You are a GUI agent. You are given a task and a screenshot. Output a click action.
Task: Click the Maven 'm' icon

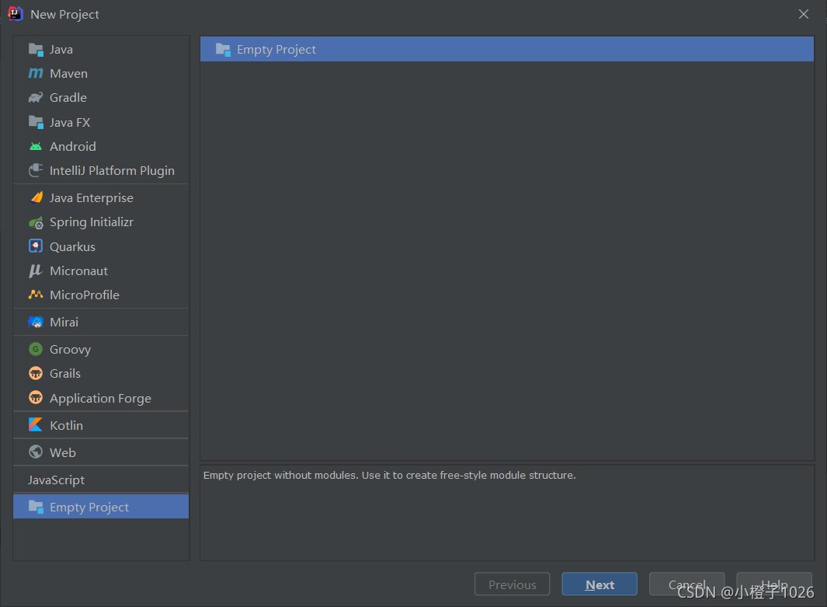point(36,73)
